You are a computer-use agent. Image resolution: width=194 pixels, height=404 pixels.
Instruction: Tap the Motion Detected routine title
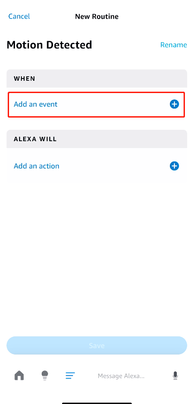coord(49,45)
